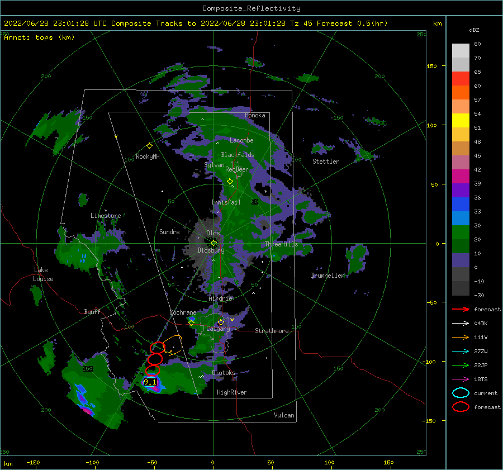Click the yellow diamond marker below Cochrane
The image size is (503, 470).
click(x=192, y=323)
